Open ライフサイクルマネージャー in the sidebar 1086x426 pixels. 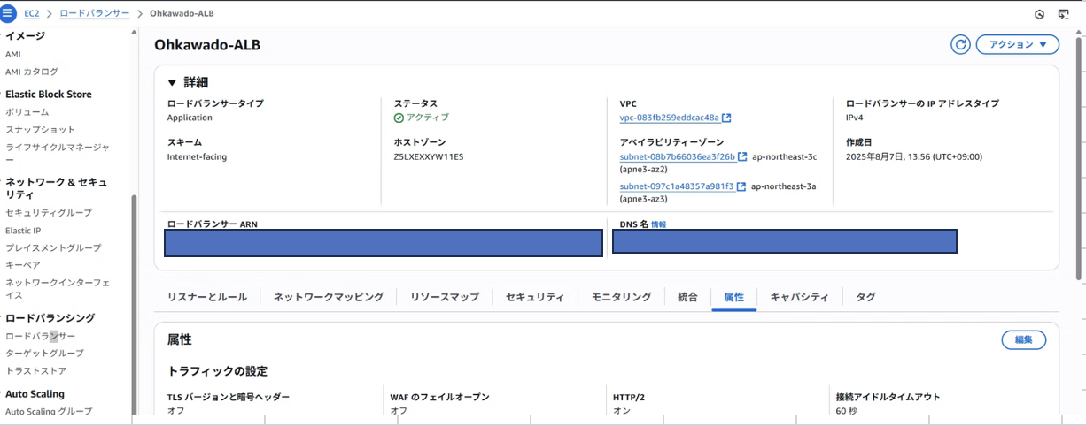(58, 153)
